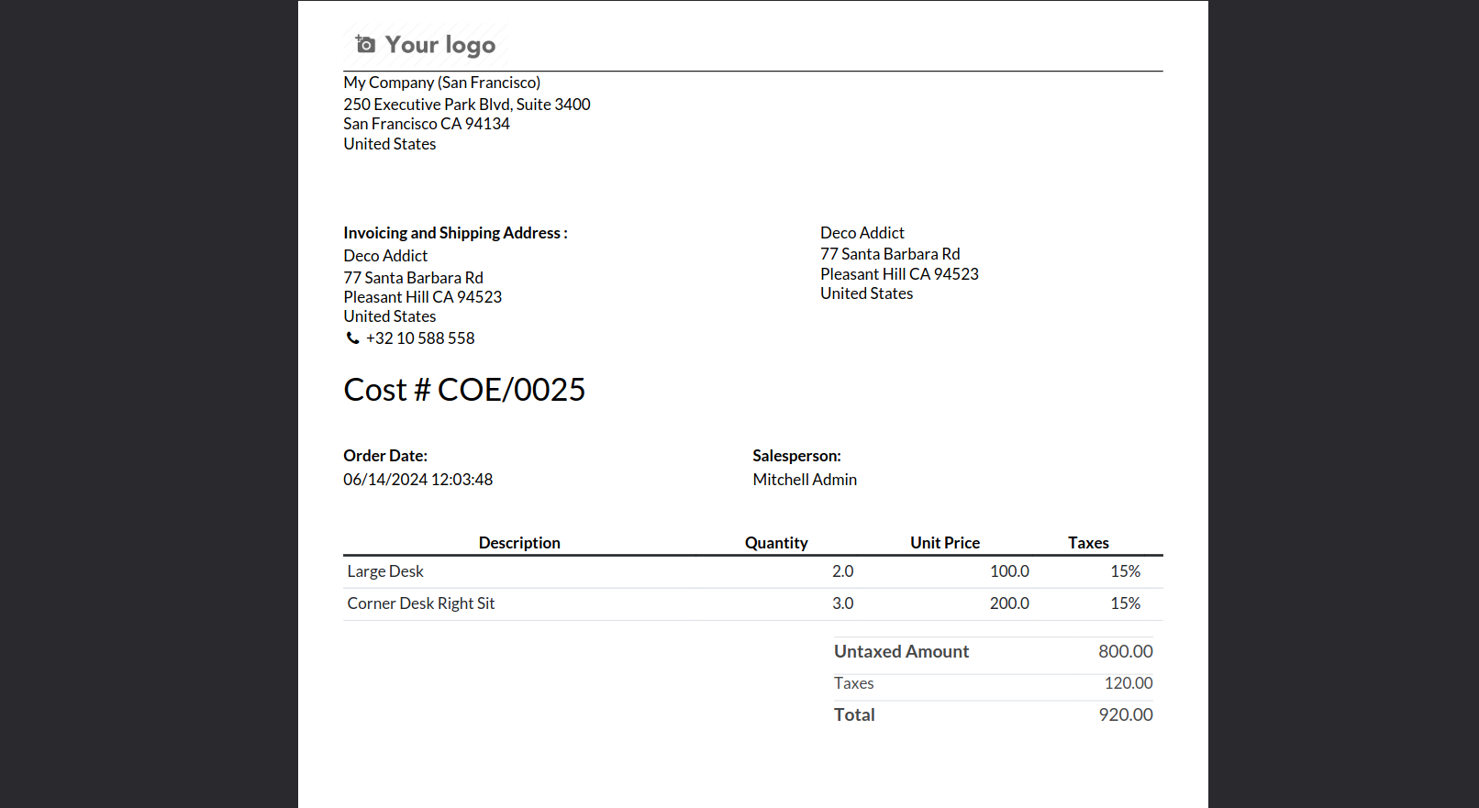Image resolution: width=1479 pixels, height=808 pixels.
Task: Click quantity 3.0 in Corner Desk row
Action: click(x=842, y=603)
